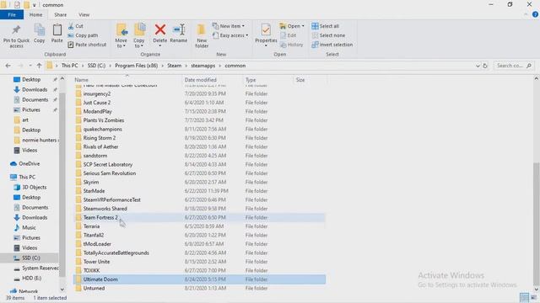The height and width of the screenshot is (303, 540).
Task: Click the History command in ribbon
Action: coord(291,45)
